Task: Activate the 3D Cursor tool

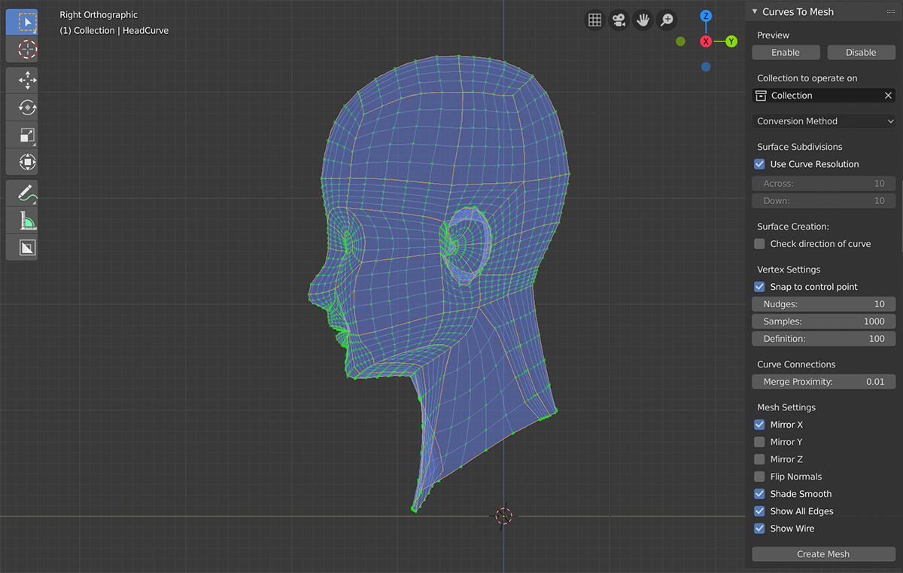Action: coord(27,50)
